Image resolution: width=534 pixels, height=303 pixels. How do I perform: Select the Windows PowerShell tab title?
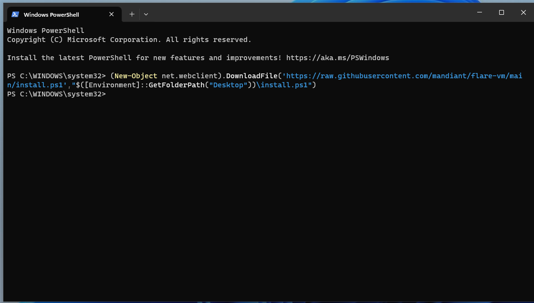click(51, 14)
